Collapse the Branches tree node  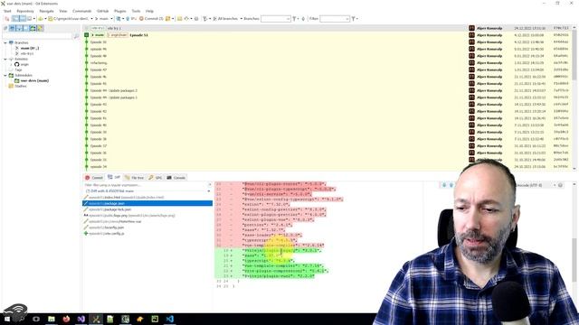(5, 42)
